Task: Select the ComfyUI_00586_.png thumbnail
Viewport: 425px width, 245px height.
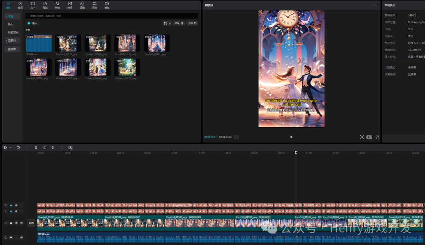Action: 127,43
